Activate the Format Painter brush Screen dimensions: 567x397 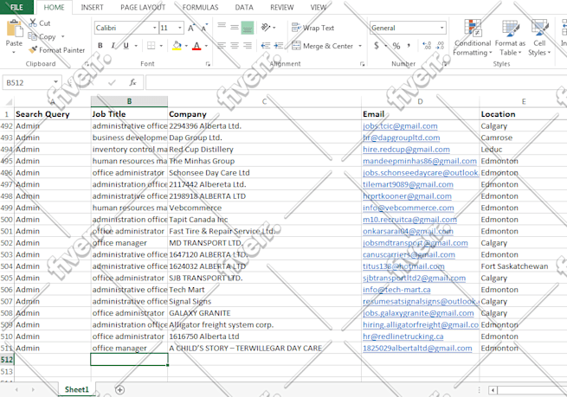tap(33, 50)
